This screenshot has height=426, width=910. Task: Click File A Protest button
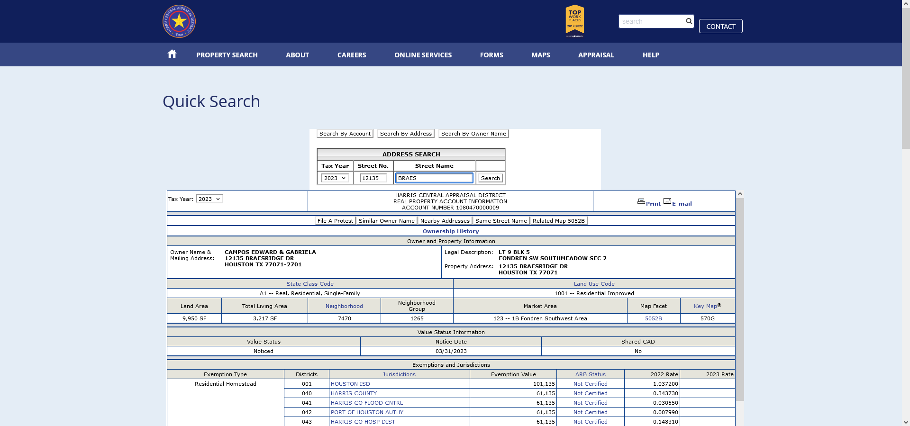[x=335, y=221]
